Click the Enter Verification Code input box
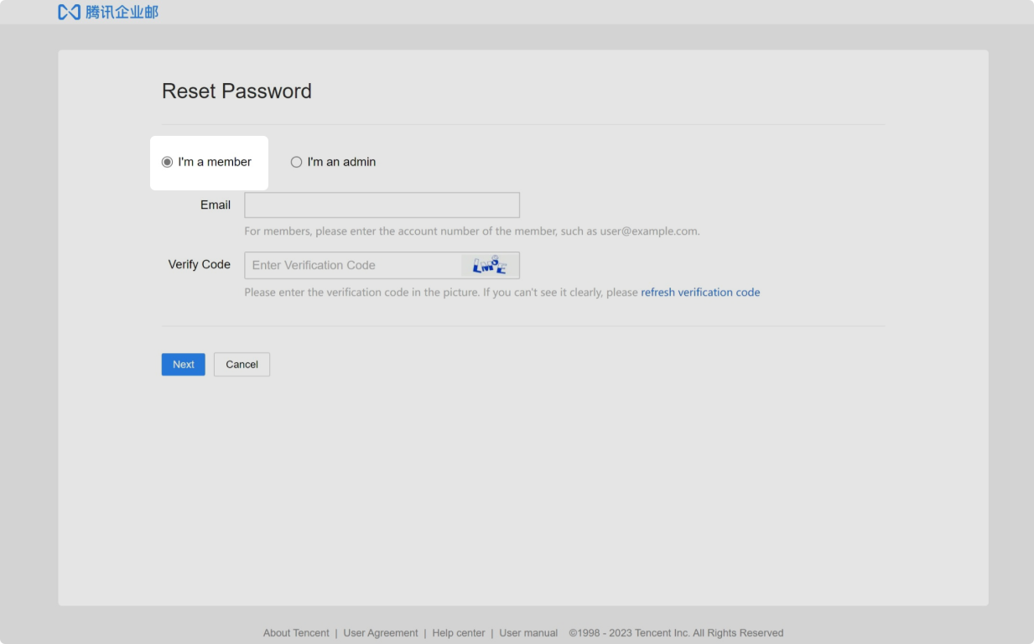1034x644 pixels. [x=352, y=265]
